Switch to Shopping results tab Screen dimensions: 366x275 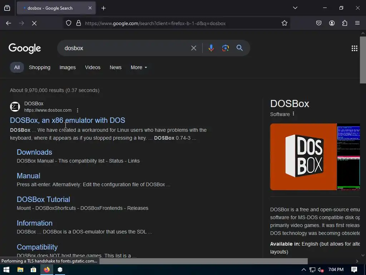39,67
